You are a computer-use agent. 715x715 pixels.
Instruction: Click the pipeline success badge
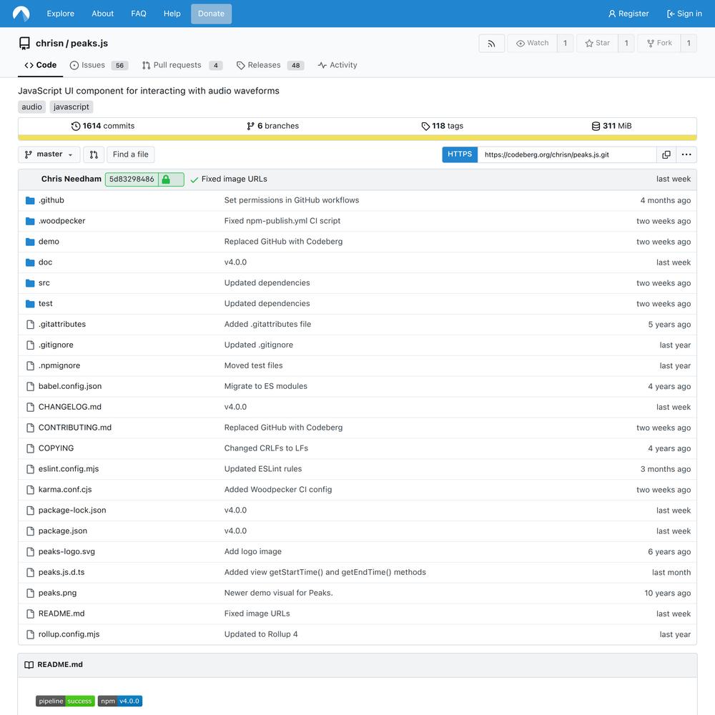pyautogui.click(x=65, y=701)
